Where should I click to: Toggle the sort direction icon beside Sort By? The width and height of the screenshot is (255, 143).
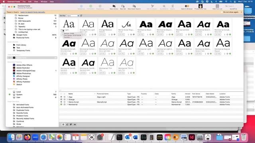[81, 16]
